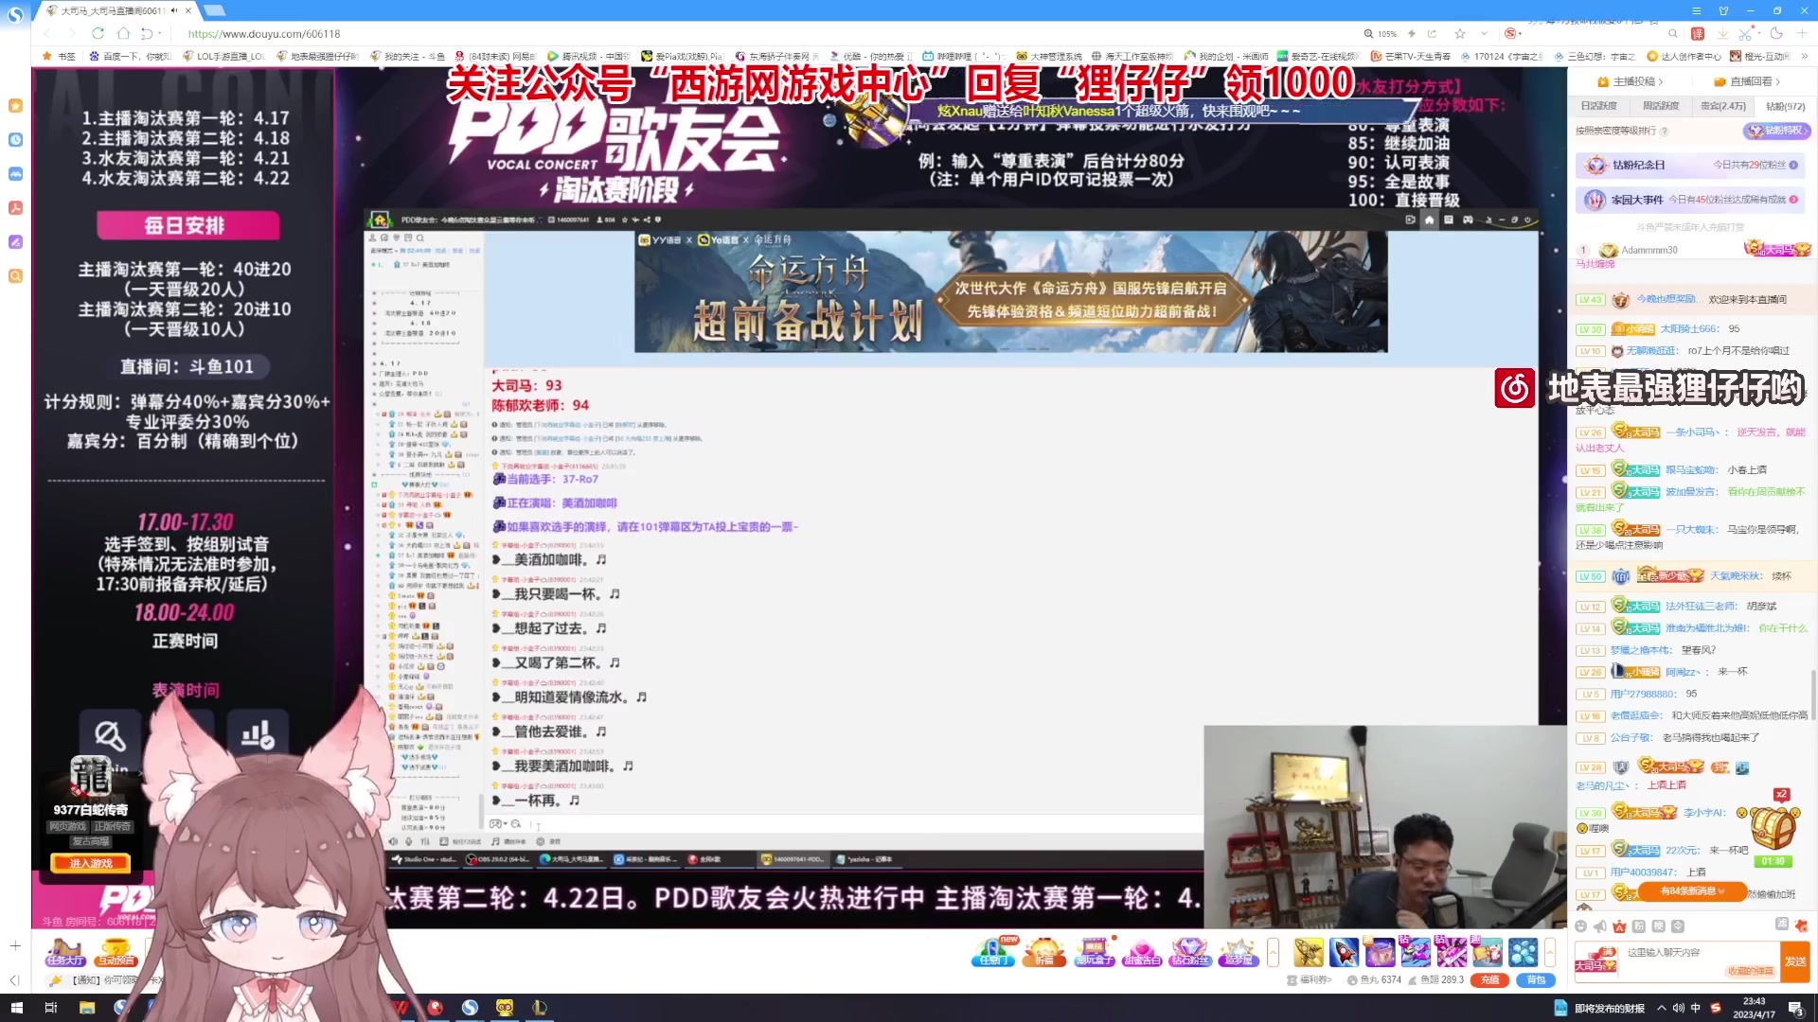This screenshot has height=1022, width=1818.
Task: Toggle the chat megaphone horn icon
Action: coord(1600,926)
